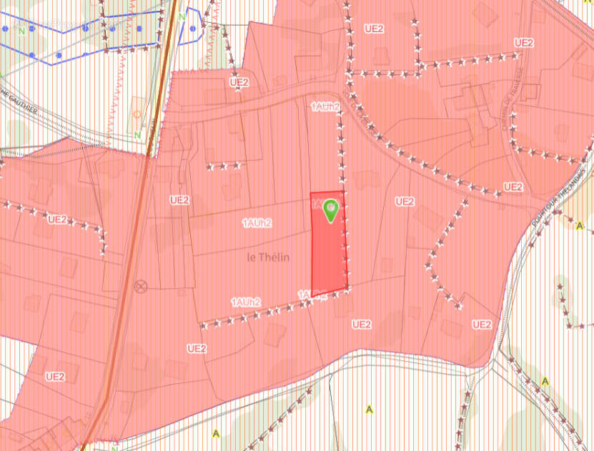This screenshot has height=451, width=594.
Task: Click blue dot inside the small blue polygon
Action: click(192, 29)
